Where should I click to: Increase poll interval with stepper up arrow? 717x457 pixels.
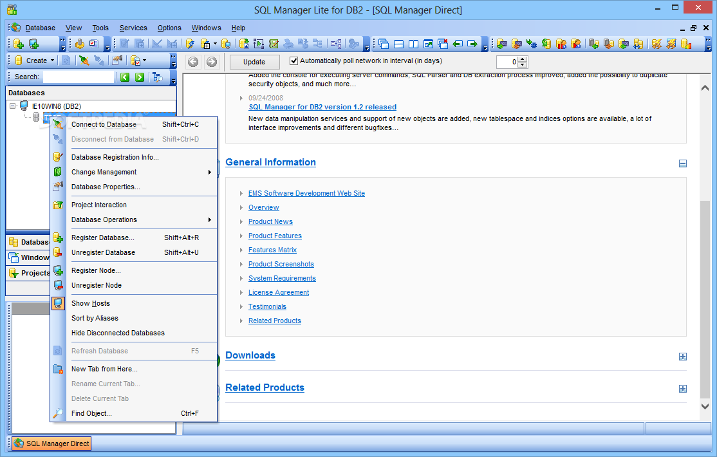[523, 59]
